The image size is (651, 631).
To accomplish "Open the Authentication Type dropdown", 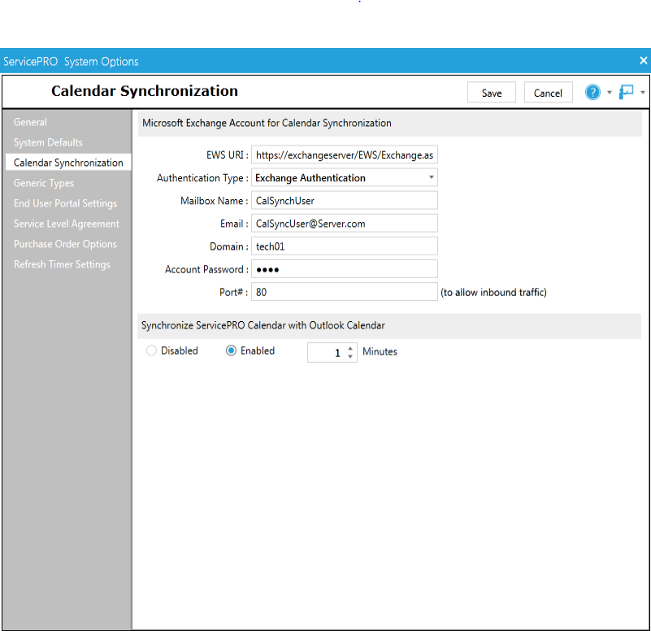I will coord(432,177).
